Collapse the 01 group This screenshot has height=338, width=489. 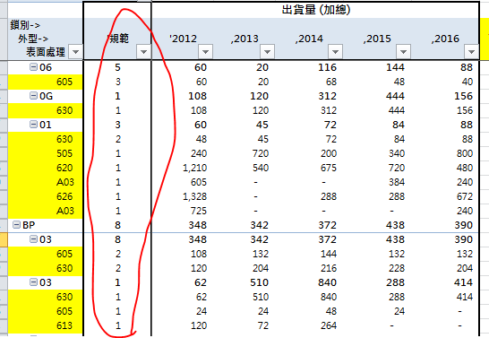coord(33,125)
